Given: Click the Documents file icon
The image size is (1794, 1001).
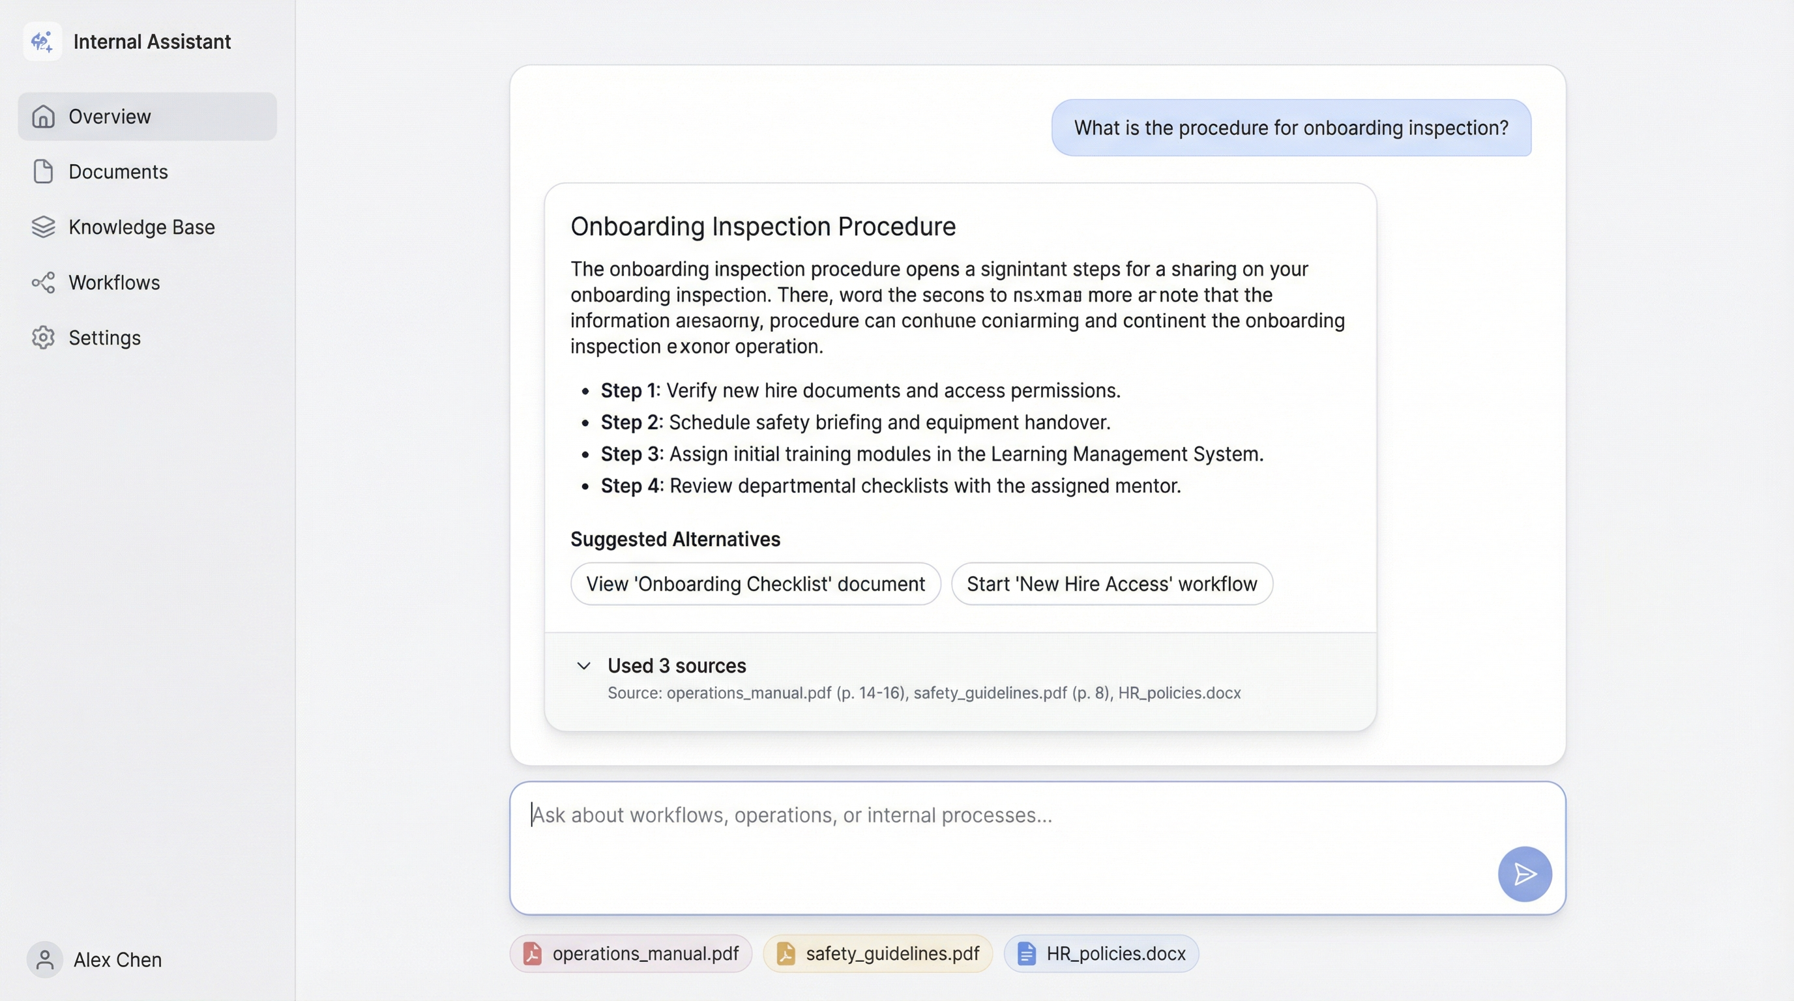Looking at the screenshot, I should pos(43,172).
